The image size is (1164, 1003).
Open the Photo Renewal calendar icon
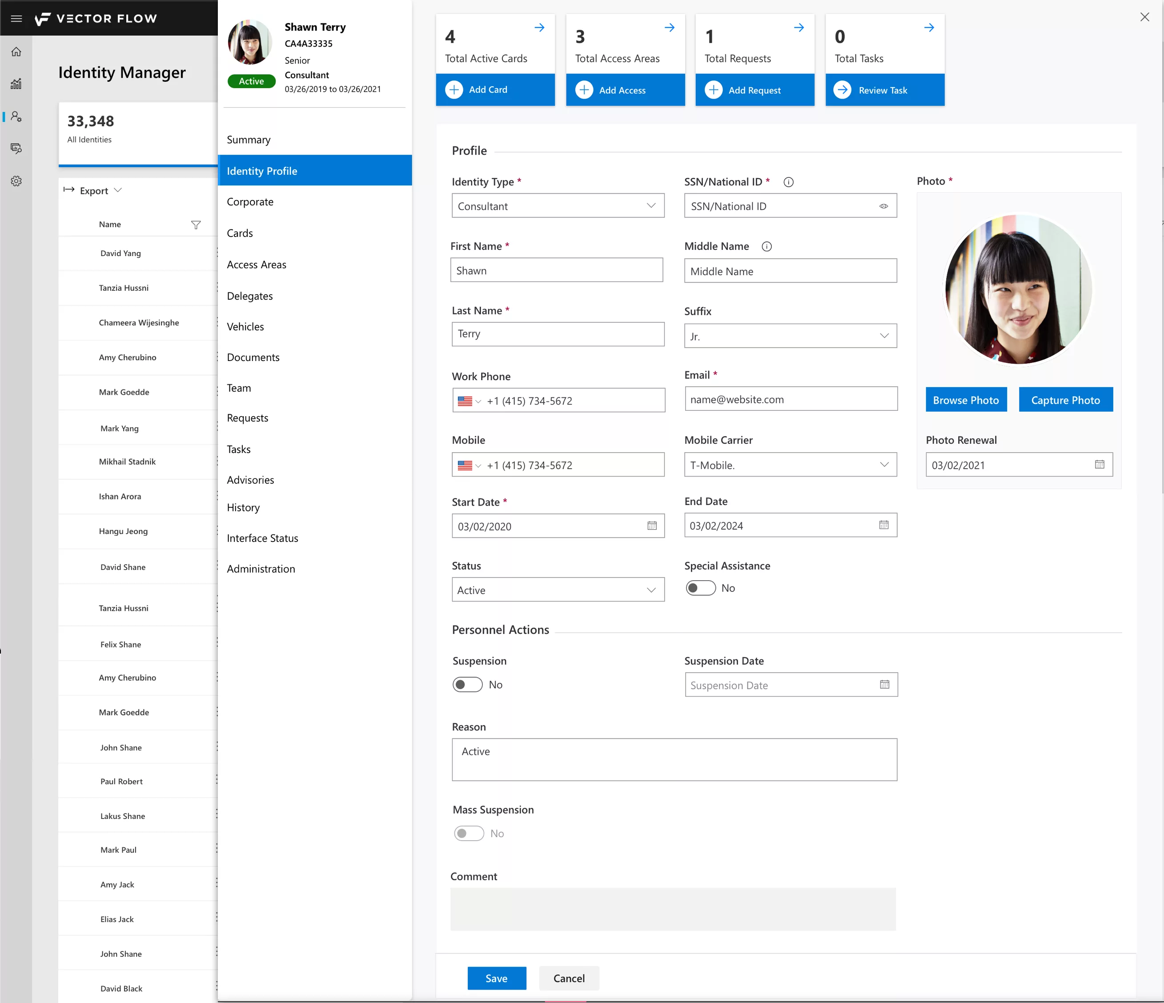(1100, 464)
